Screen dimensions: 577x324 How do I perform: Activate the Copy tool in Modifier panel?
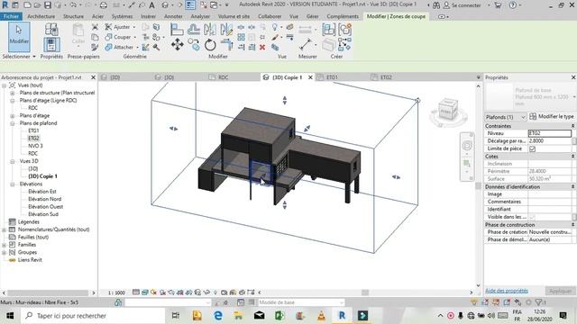coord(194,45)
